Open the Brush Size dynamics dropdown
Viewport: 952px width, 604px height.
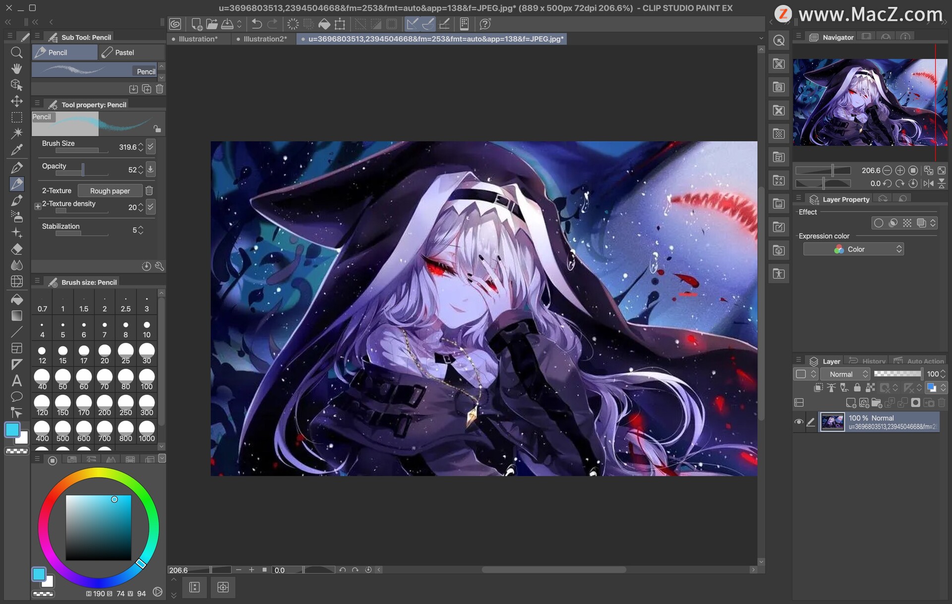(151, 147)
